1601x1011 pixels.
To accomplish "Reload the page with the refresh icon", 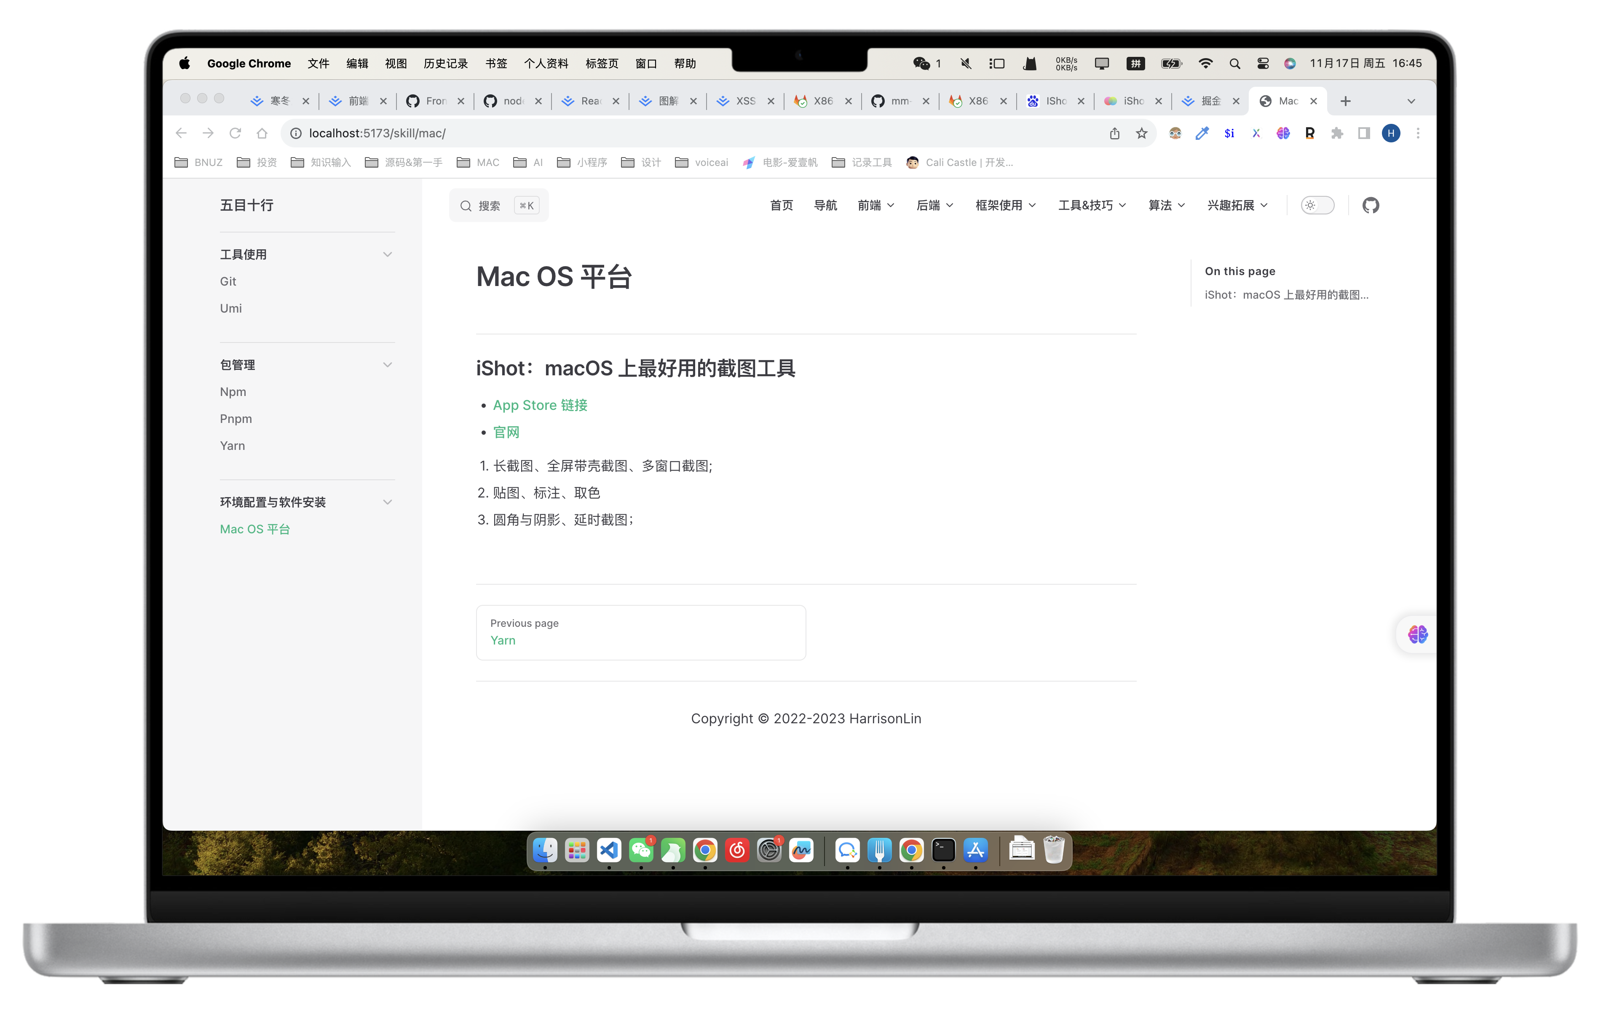I will click(235, 134).
